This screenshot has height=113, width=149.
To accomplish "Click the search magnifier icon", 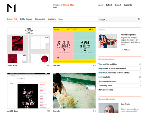I will tap(139, 19).
